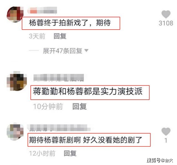Like the comment with 3108 likes

point(166,14)
